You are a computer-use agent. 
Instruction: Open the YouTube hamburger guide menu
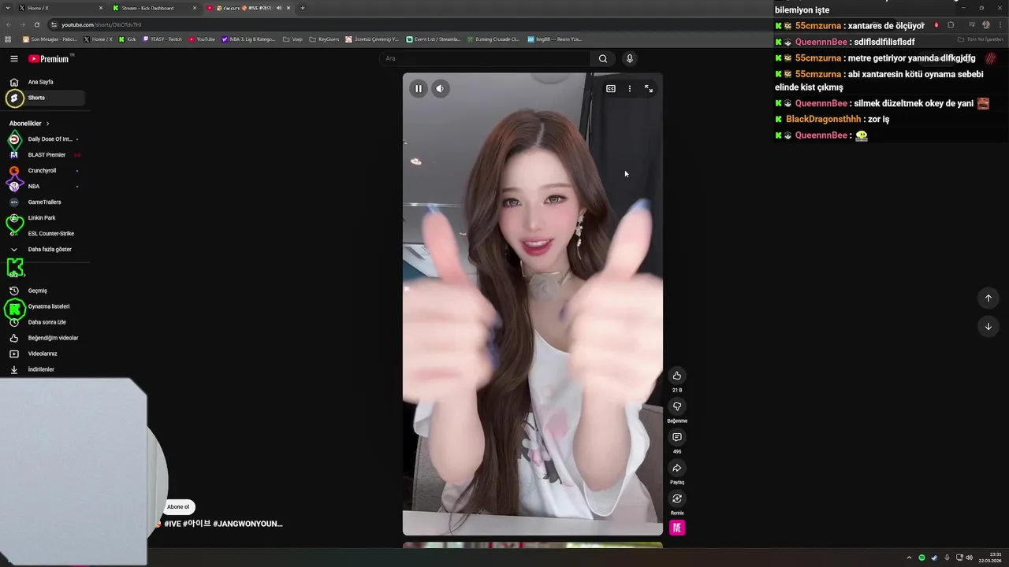click(14, 58)
